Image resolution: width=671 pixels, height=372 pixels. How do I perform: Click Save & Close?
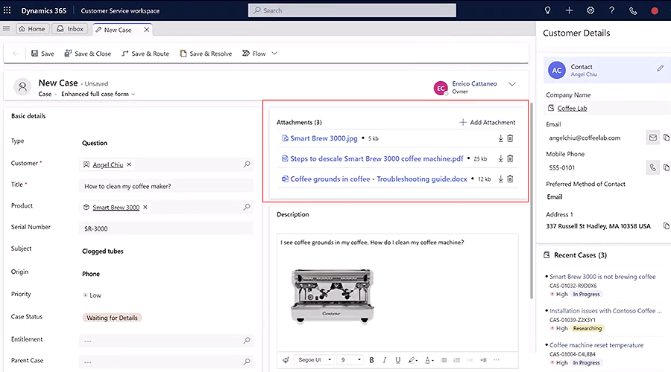point(88,54)
